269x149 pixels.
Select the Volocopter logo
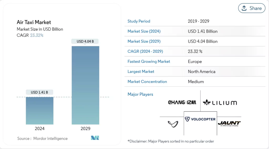(x=200, y=119)
